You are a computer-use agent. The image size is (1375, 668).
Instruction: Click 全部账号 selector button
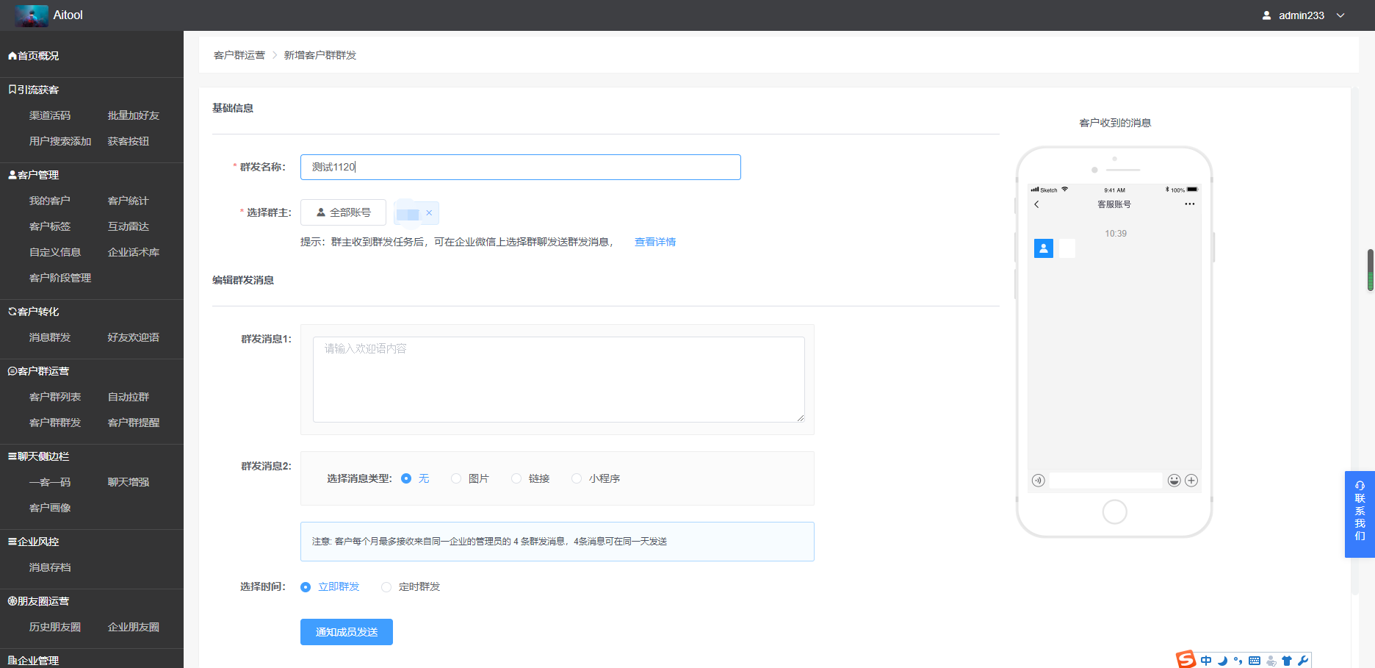[343, 212]
